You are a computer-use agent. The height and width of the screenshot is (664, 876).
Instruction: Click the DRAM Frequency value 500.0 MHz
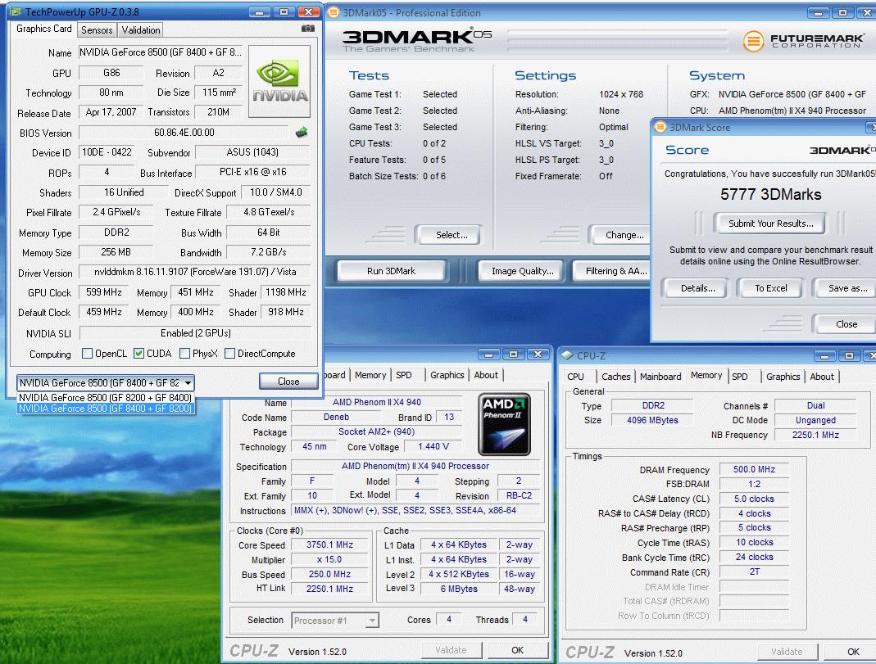pos(754,469)
